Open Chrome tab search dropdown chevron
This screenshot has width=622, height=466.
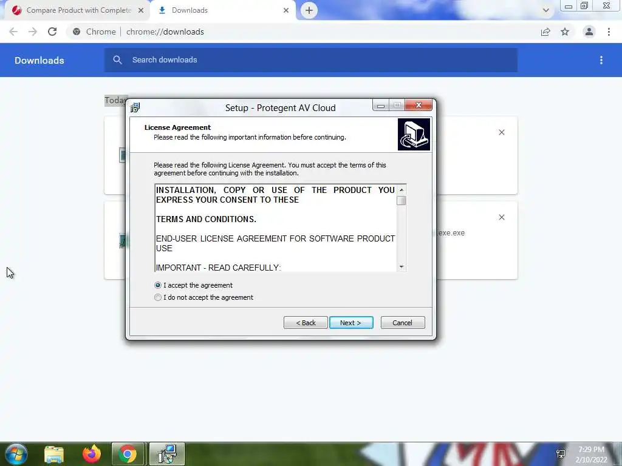point(546,10)
